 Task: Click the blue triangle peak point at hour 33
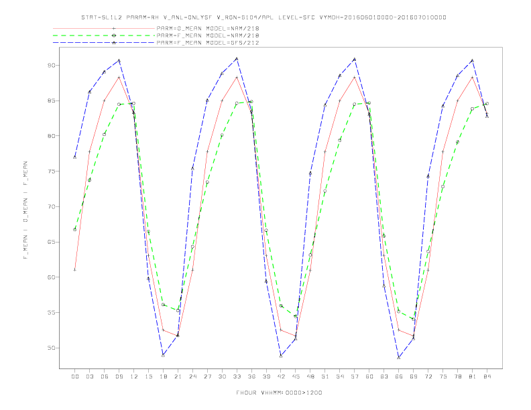pyautogui.click(x=237, y=58)
